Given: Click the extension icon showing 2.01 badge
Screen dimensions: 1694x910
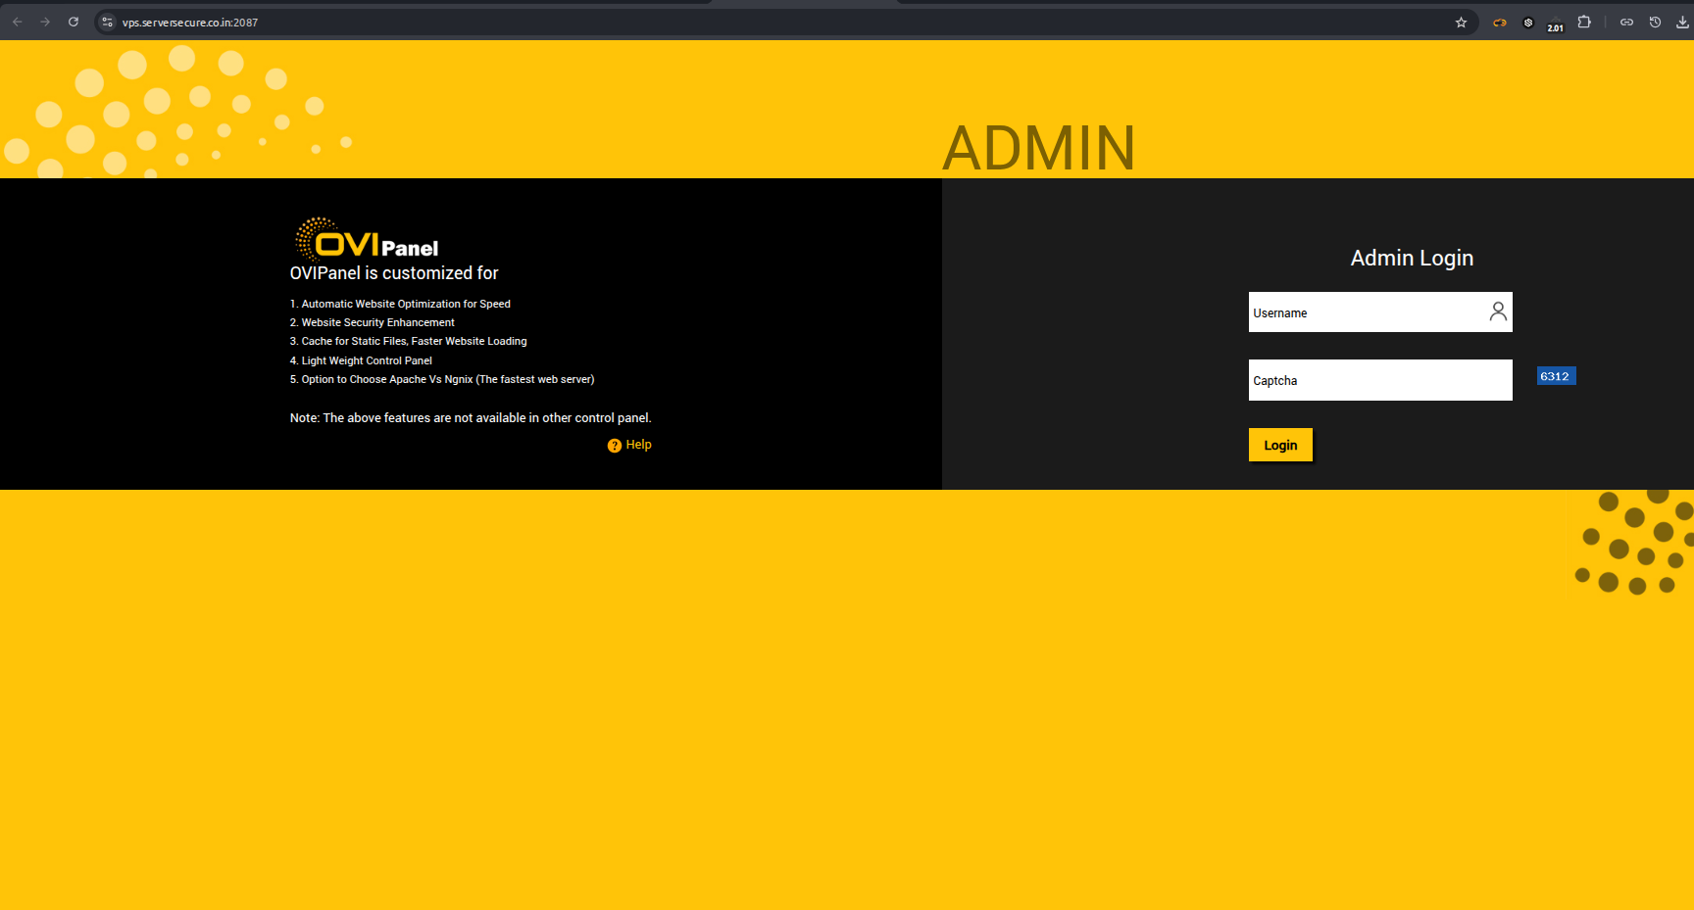Looking at the screenshot, I should [x=1555, y=24].
